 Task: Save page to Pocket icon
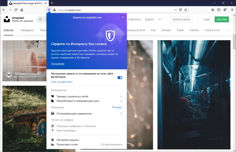tap(181, 10)
